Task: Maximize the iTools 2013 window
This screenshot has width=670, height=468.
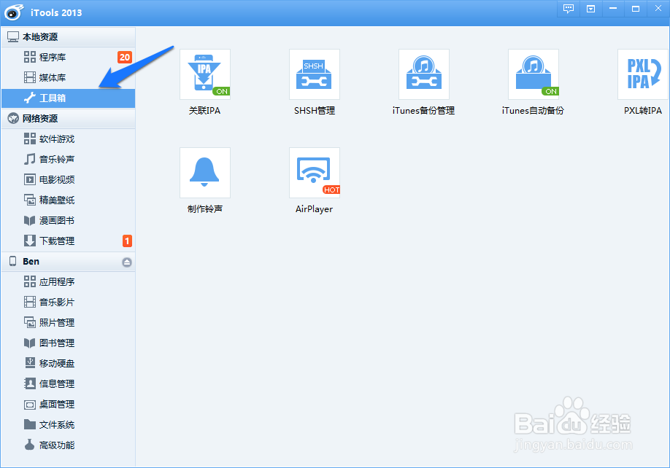Action: pos(636,9)
